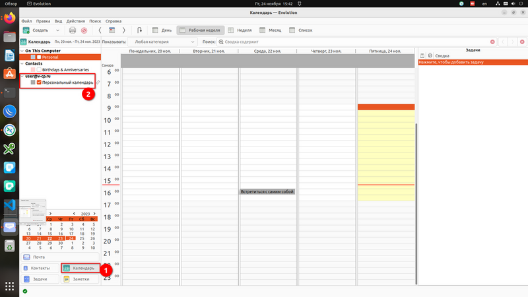Click the Go to Today calendar icon
The width and height of the screenshot is (528, 297).
click(x=112, y=30)
